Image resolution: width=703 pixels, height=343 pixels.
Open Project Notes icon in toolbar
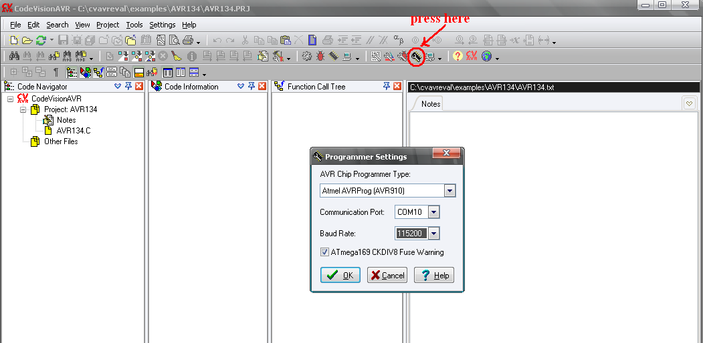tap(263, 56)
